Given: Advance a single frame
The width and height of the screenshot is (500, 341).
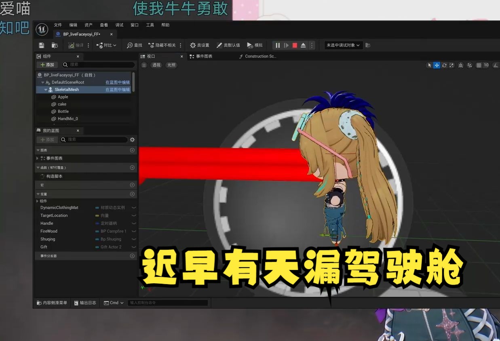Looking at the screenshot, I should click(x=286, y=45).
